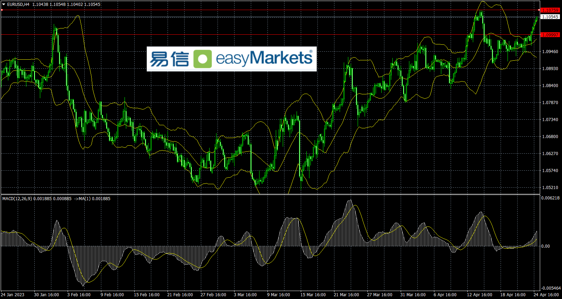Click the 15 Mar 16:00 time label

tap(313, 295)
